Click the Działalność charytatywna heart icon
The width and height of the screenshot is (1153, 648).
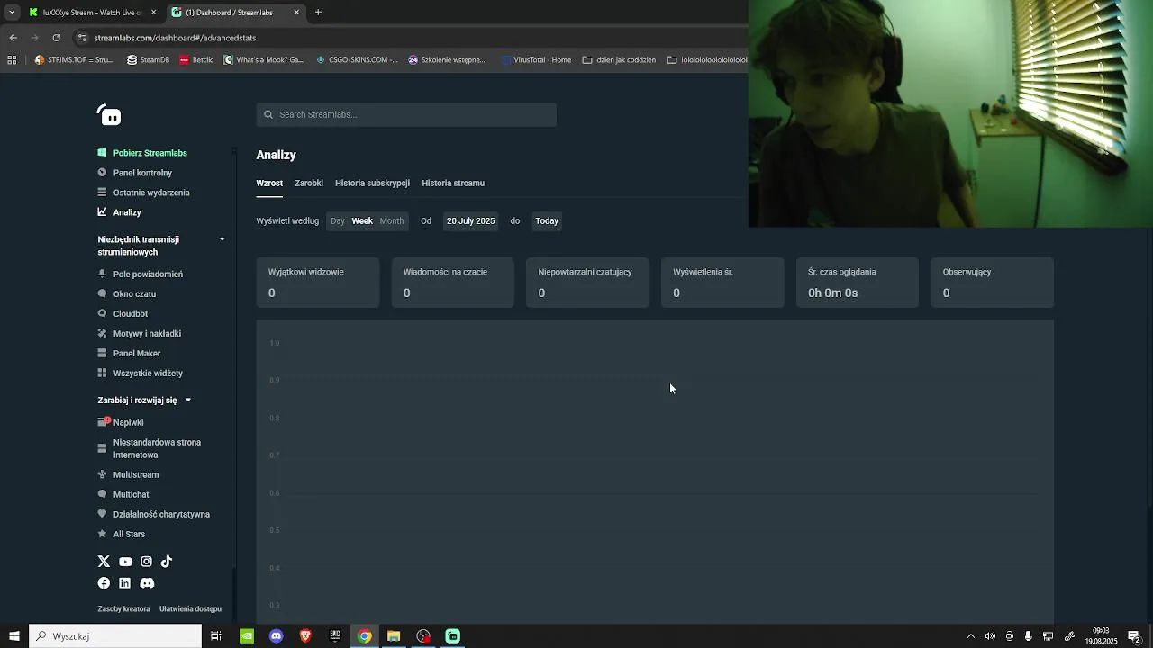(103, 514)
